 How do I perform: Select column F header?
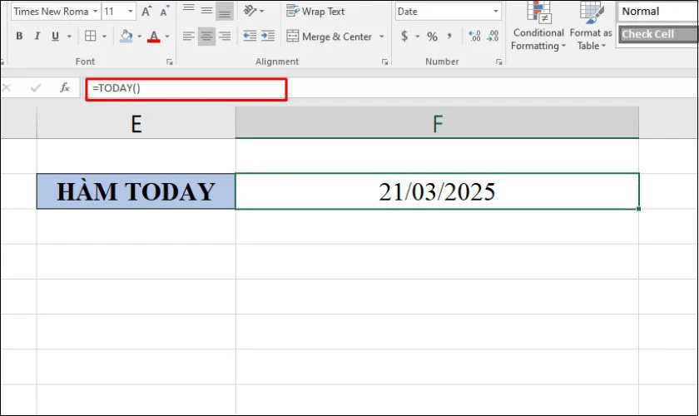tap(438, 123)
